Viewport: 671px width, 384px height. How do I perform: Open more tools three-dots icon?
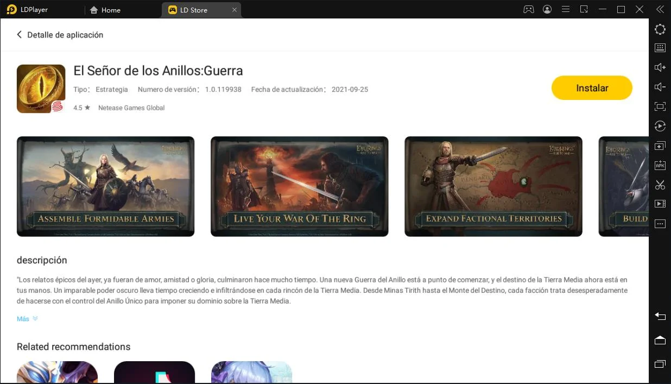(660, 224)
